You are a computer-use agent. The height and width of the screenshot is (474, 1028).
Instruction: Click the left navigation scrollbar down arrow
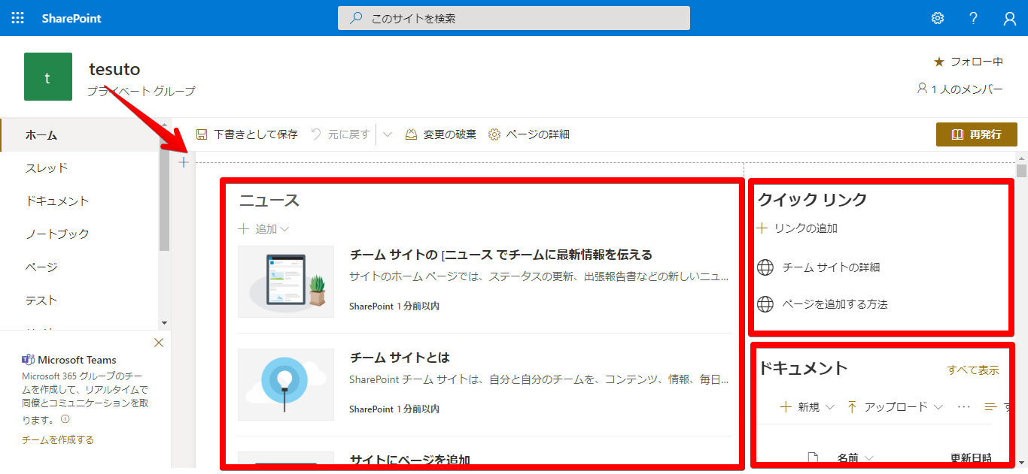coord(165,322)
